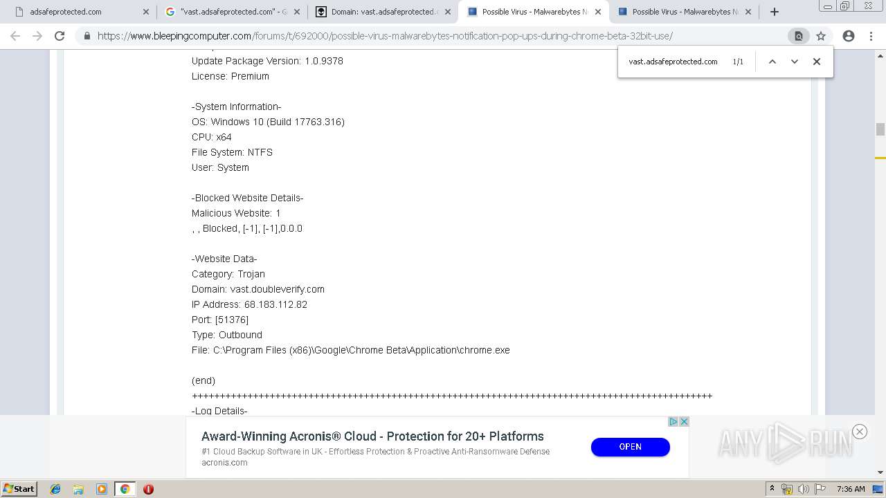Open media player from taskbar
886x498 pixels.
102,489
